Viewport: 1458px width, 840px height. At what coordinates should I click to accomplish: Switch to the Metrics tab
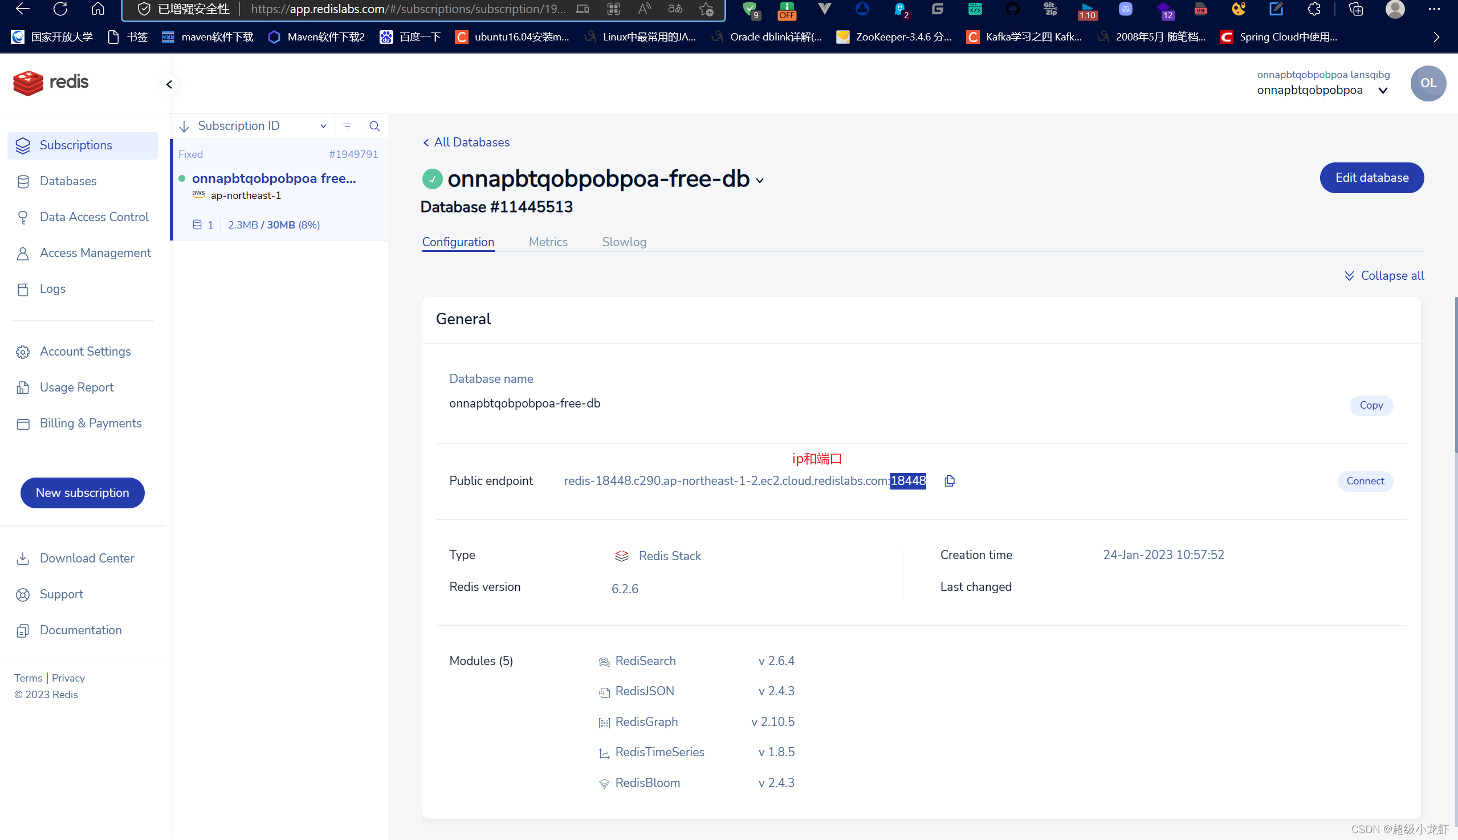pos(548,242)
